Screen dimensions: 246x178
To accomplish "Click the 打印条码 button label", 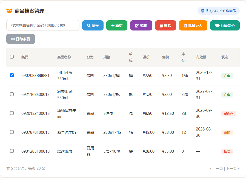I will 23,39.
